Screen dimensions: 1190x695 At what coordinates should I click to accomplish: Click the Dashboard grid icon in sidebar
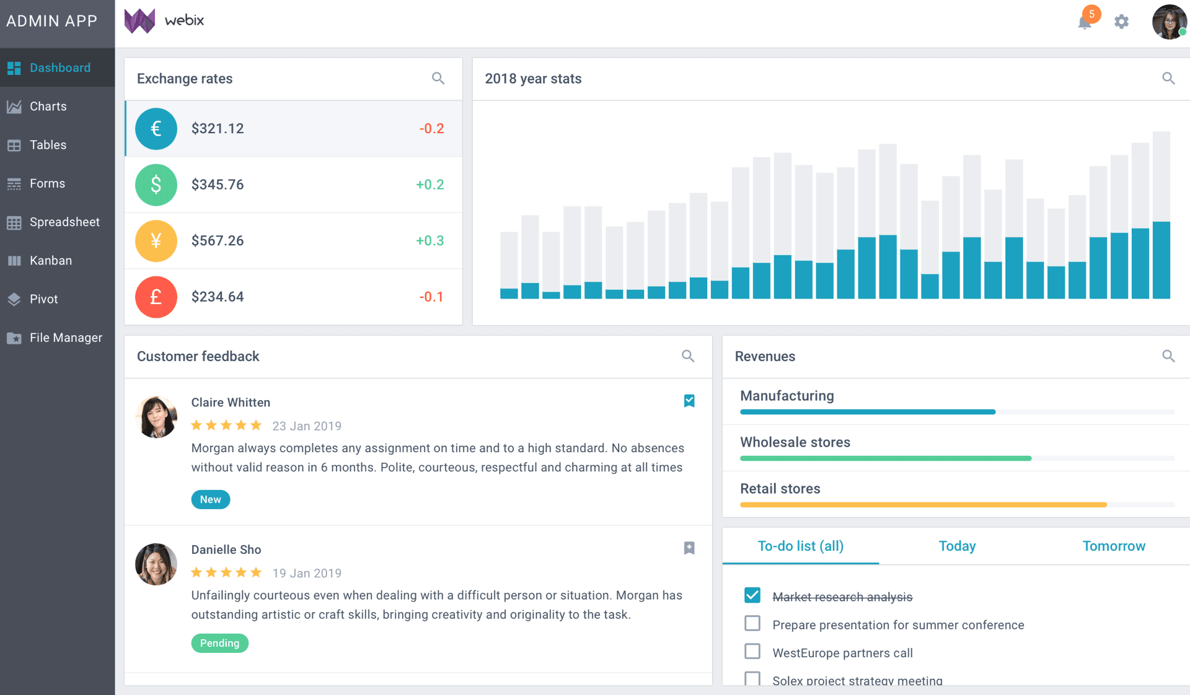tap(14, 68)
